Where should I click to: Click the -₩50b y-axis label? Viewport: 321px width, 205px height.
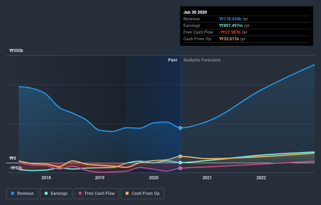click(x=16, y=168)
